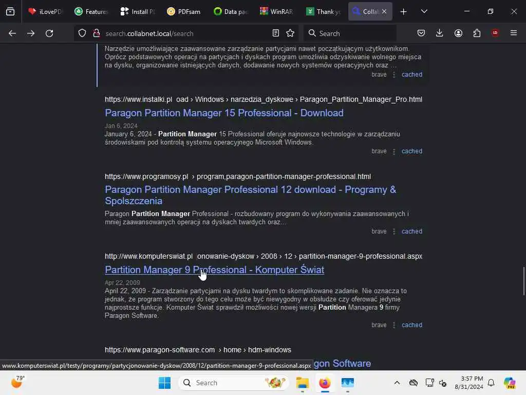Open the picture app taskbar icon
Viewport: 526px width, 395px height.
(x=348, y=383)
